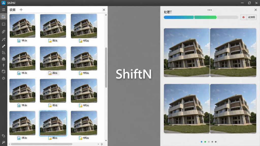Select the first thumbnail in the top row
Viewport: 260px width, 146px height.
coord(22,26)
